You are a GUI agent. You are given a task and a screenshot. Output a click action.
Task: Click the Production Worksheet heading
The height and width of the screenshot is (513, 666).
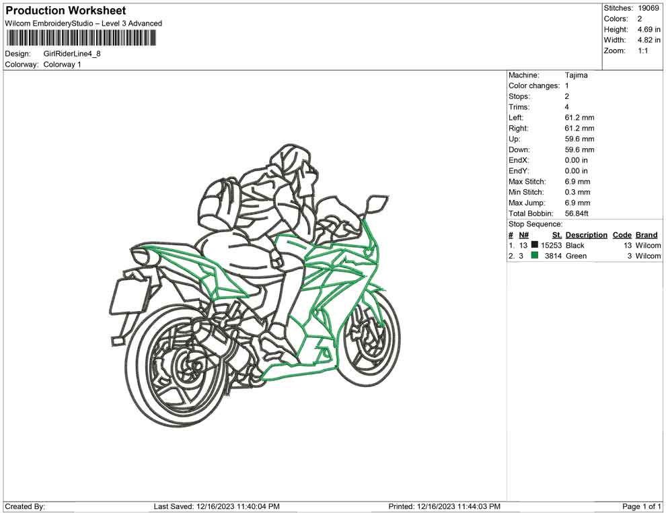click(x=65, y=11)
